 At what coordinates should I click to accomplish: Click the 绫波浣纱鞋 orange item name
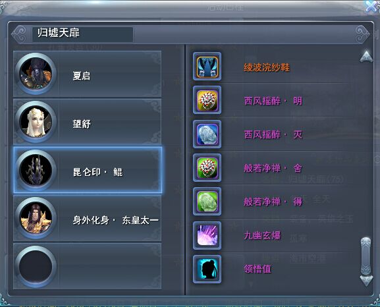[267, 67]
